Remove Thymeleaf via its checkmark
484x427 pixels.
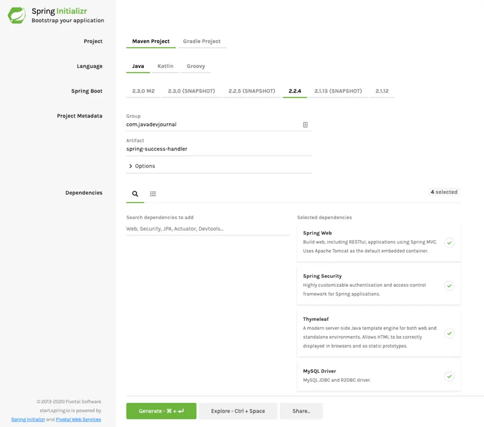(x=449, y=333)
